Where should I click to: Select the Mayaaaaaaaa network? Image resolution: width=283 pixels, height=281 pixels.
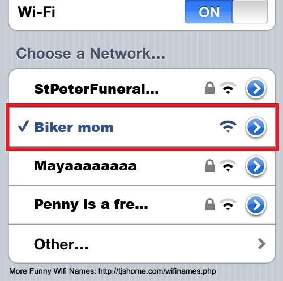[142, 166]
